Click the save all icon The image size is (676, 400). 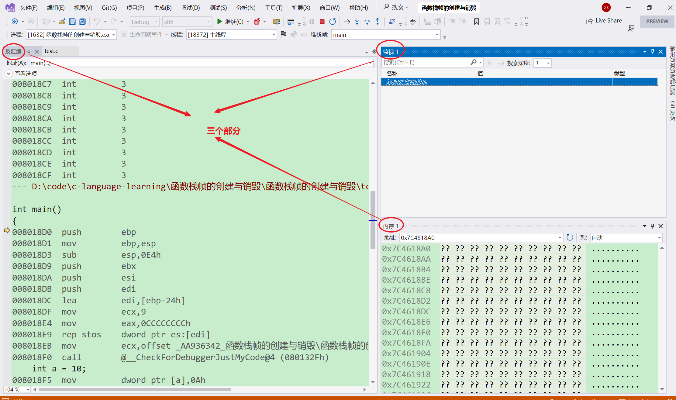click(x=82, y=22)
